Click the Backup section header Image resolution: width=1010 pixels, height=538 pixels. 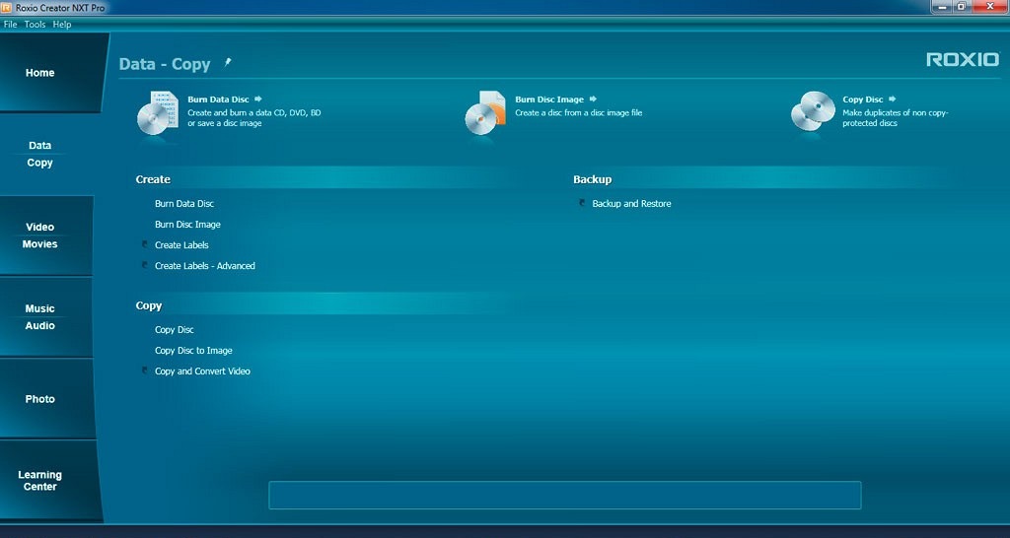[x=592, y=179]
